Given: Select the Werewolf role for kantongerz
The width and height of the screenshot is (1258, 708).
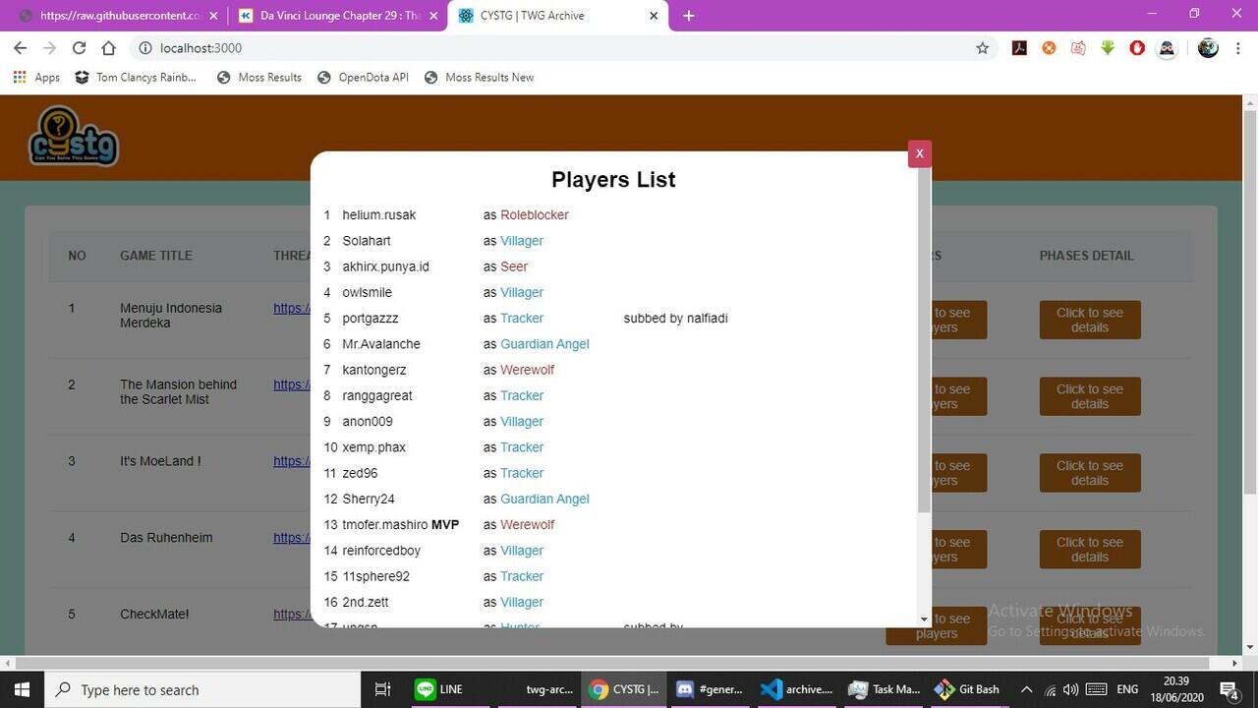Looking at the screenshot, I should [528, 370].
